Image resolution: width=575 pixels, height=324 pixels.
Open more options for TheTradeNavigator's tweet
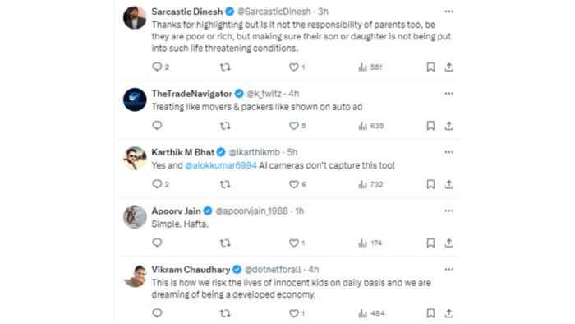pos(448,94)
